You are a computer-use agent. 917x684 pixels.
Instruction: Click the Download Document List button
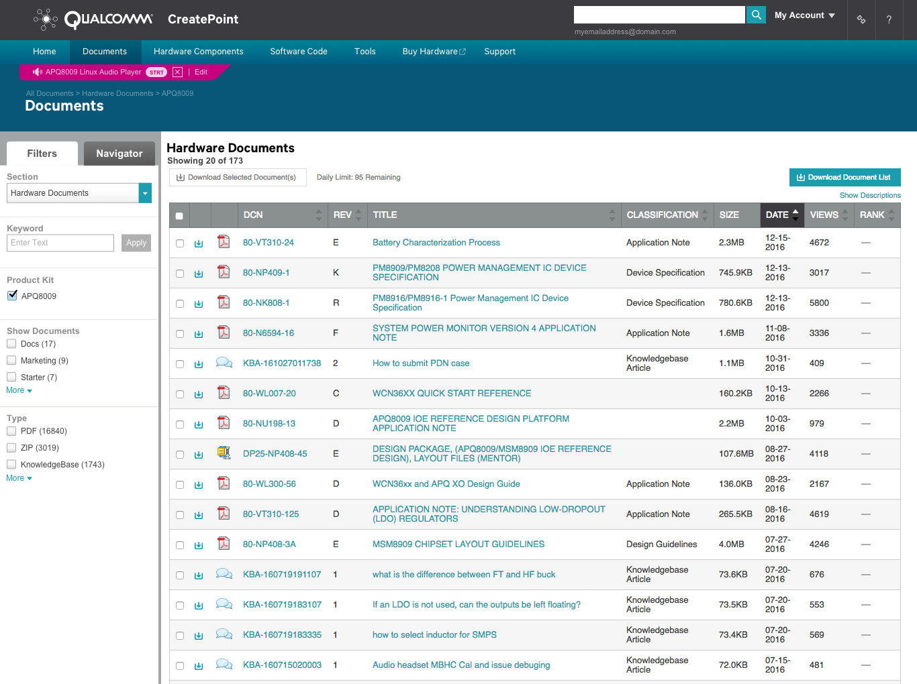[844, 178]
